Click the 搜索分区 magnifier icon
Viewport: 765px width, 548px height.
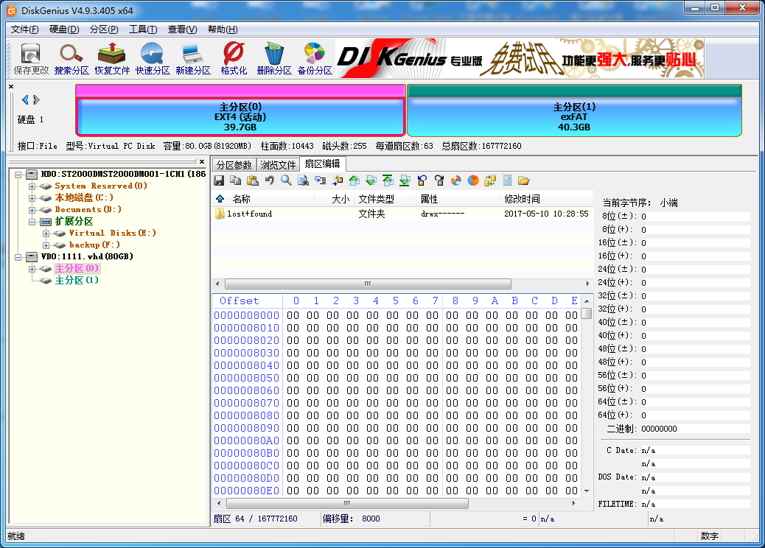coord(71,59)
